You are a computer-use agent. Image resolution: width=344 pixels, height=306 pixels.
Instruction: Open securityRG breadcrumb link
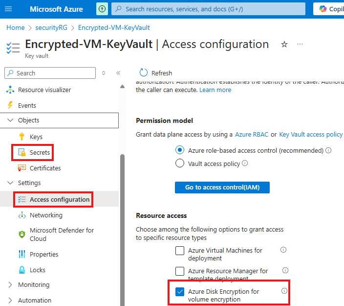click(51, 28)
